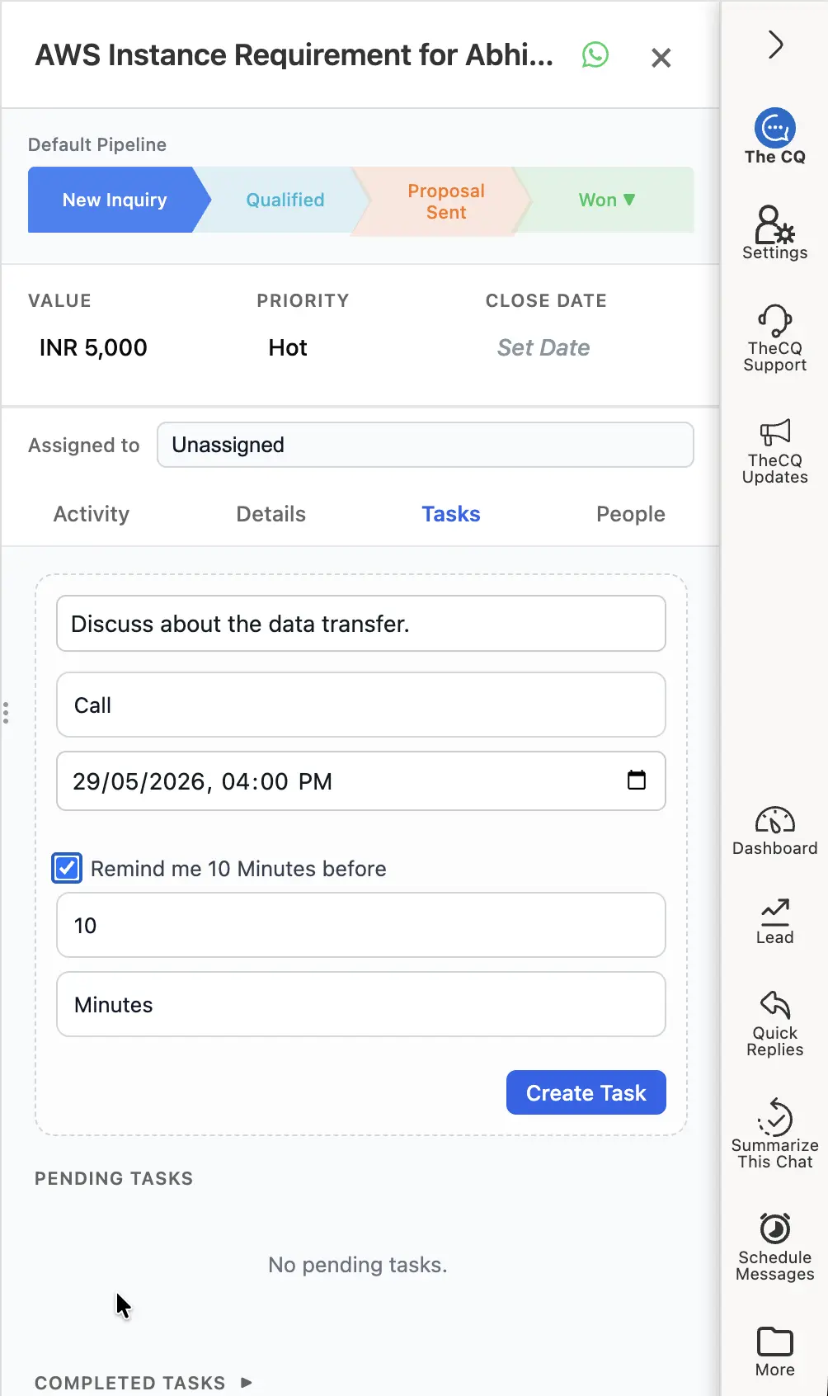Open Settings in the sidebar
This screenshot has width=828, height=1396.
(775, 233)
